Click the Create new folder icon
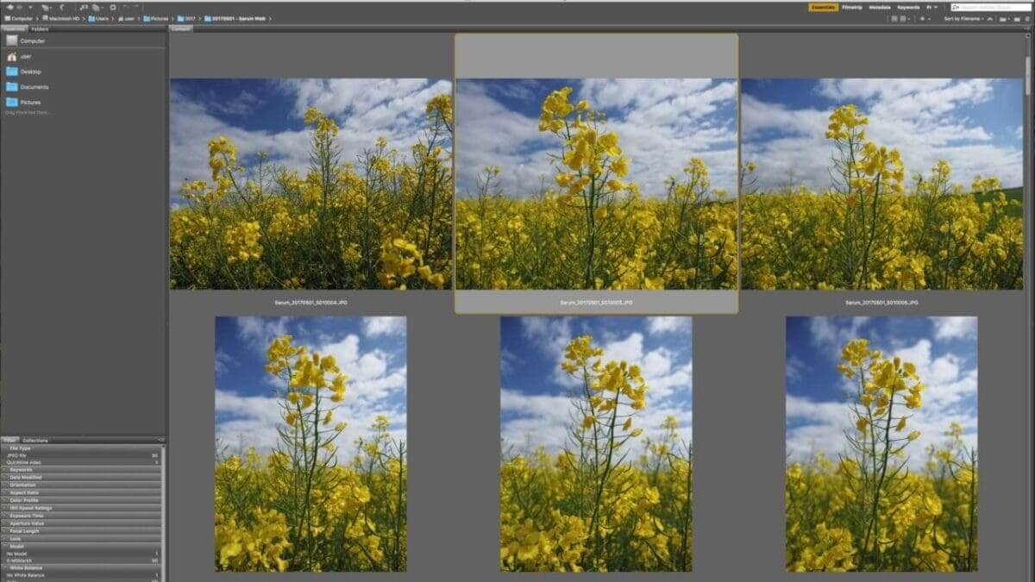Screen dimensions: 1035x582 point(1017,19)
